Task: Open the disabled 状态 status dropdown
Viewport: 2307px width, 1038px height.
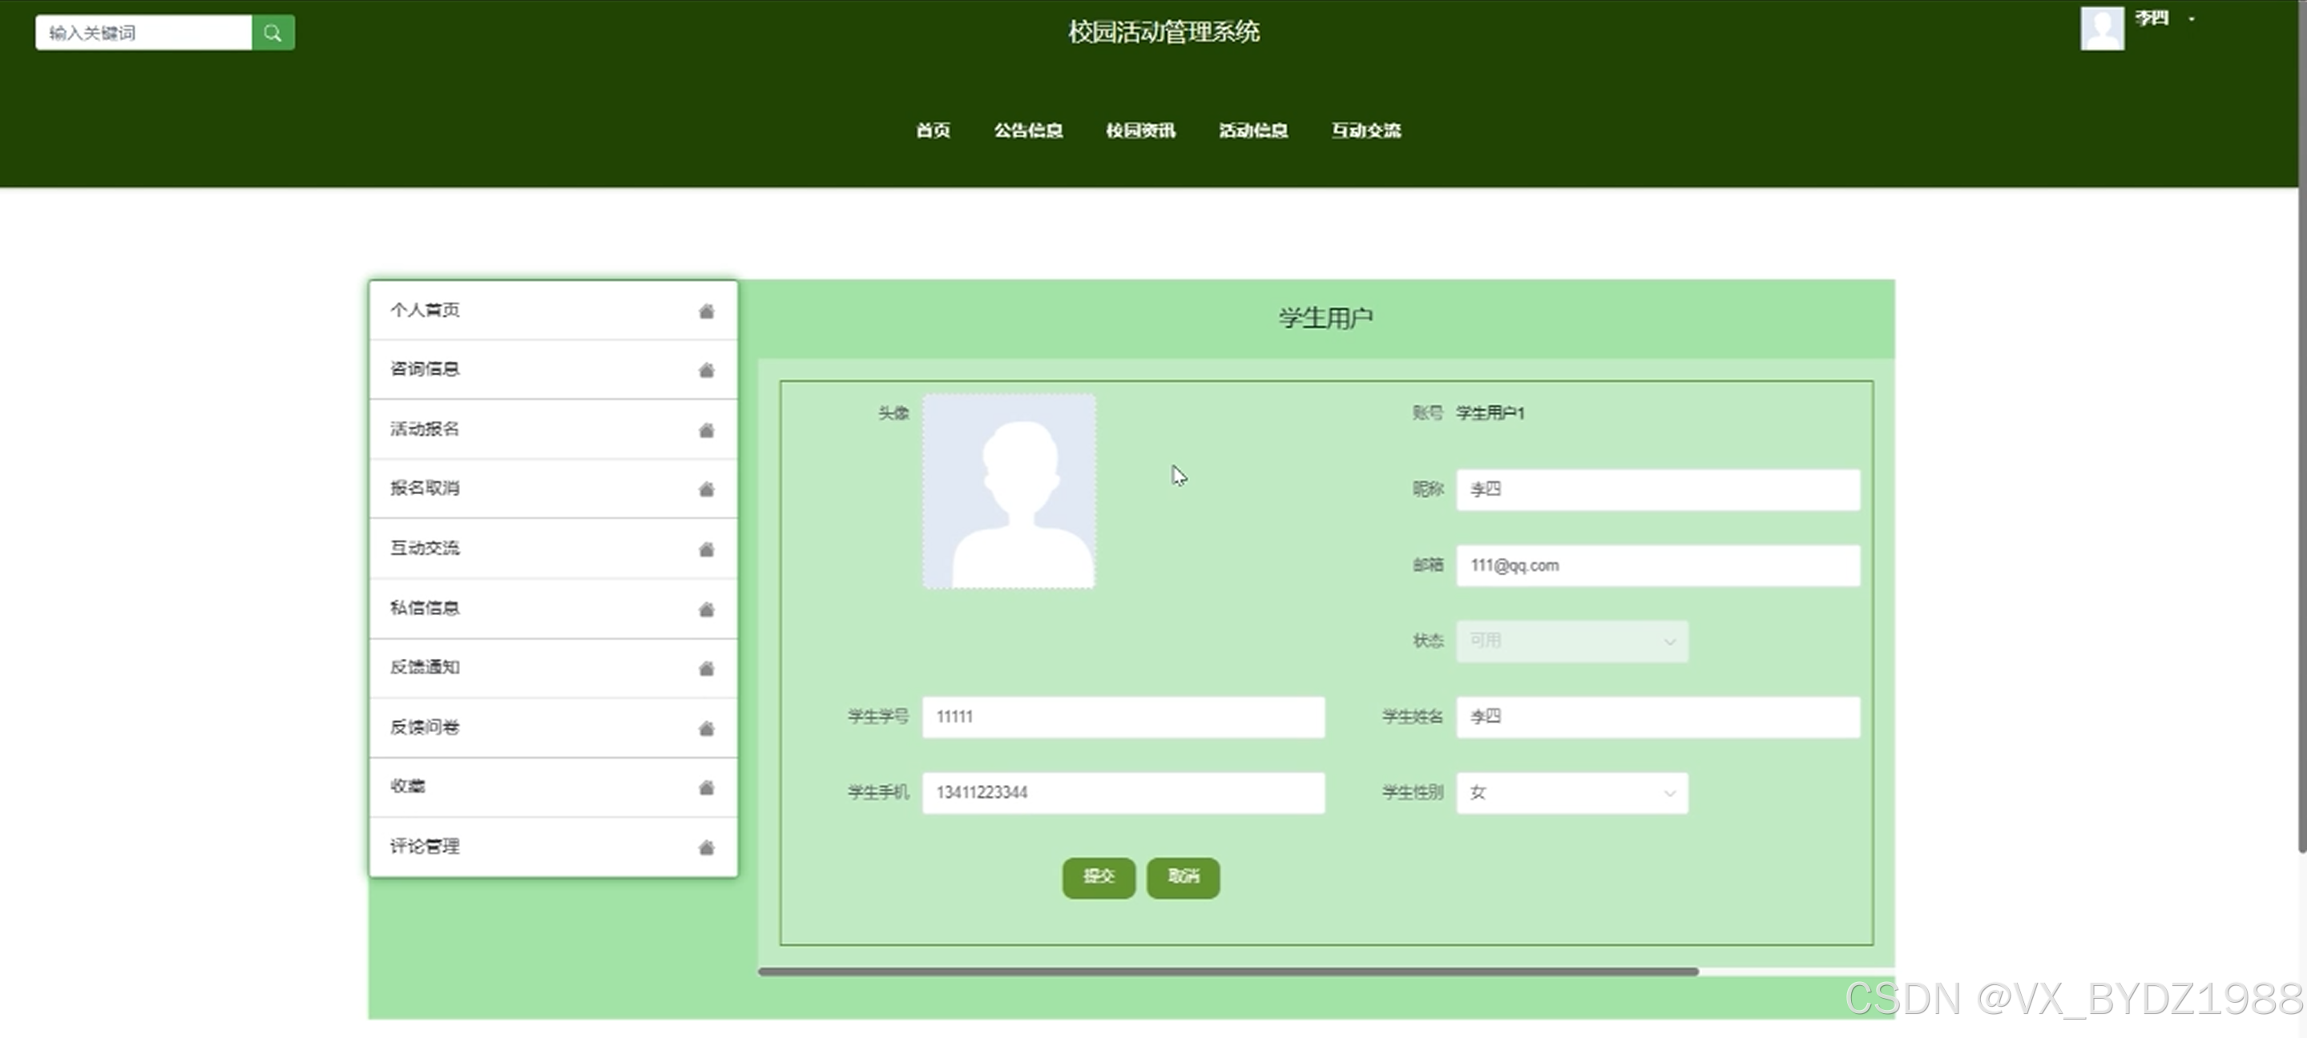Action: point(1571,641)
